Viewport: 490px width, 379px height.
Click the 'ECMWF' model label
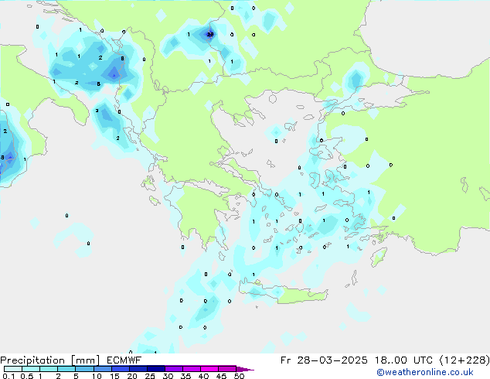click(x=124, y=360)
